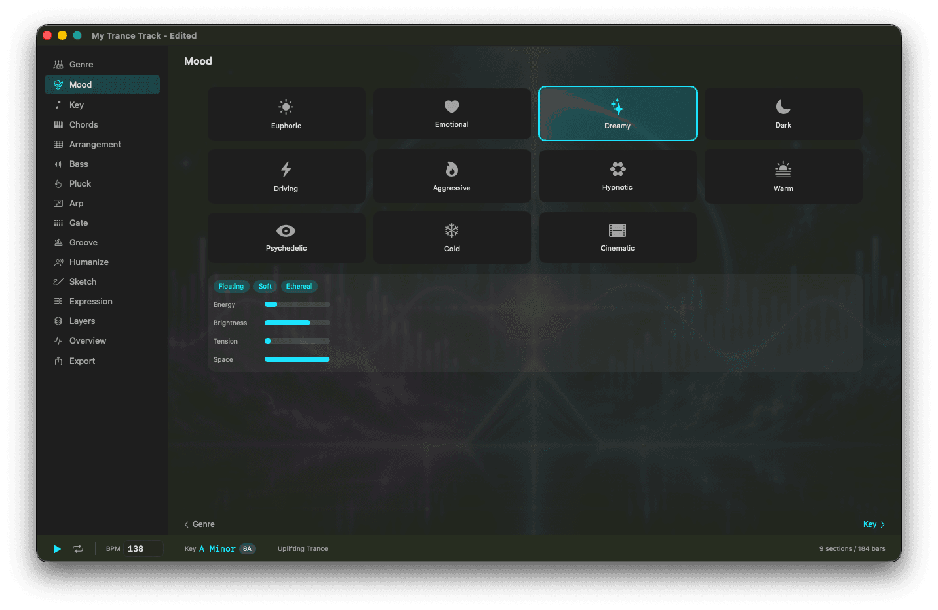
Task: Select the Psychedelic mood card
Action: 286,238
